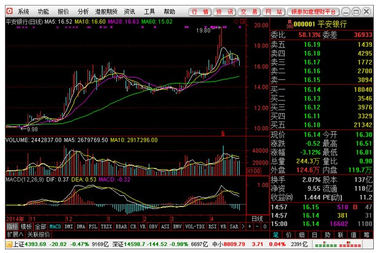
Task: Select the SAR indicator
Action: coord(234,227)
